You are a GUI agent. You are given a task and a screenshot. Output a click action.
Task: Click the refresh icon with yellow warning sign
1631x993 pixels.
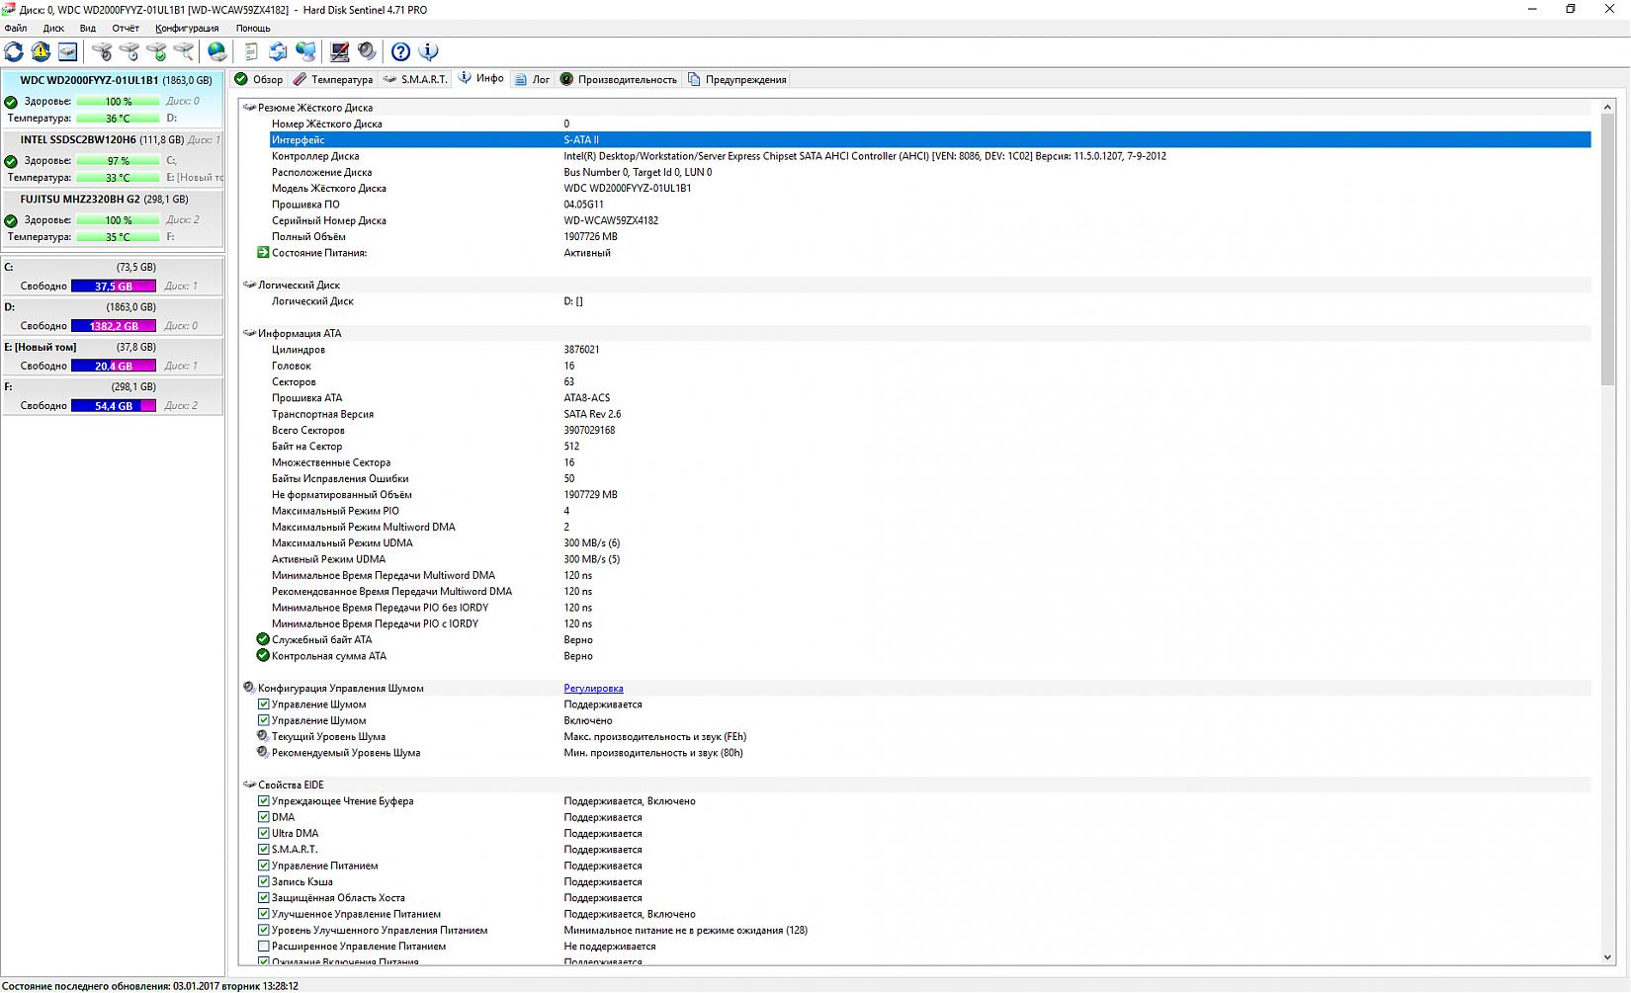[41, 51]
